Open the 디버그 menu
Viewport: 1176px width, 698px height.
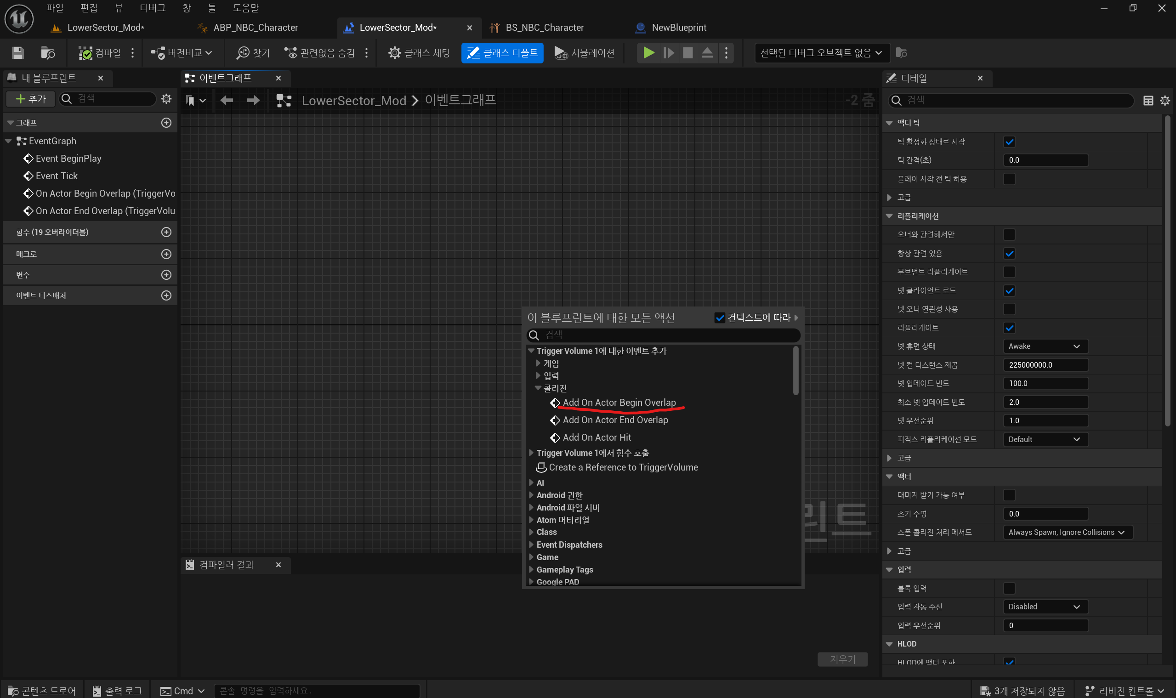153,8
